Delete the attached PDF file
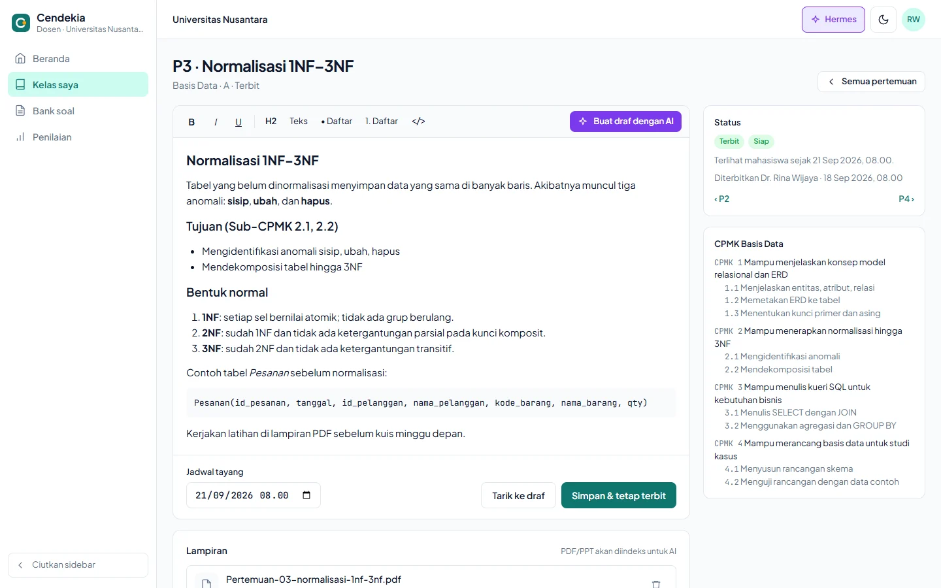The width and height of the screenshot is (941, 588). point(656,584)
